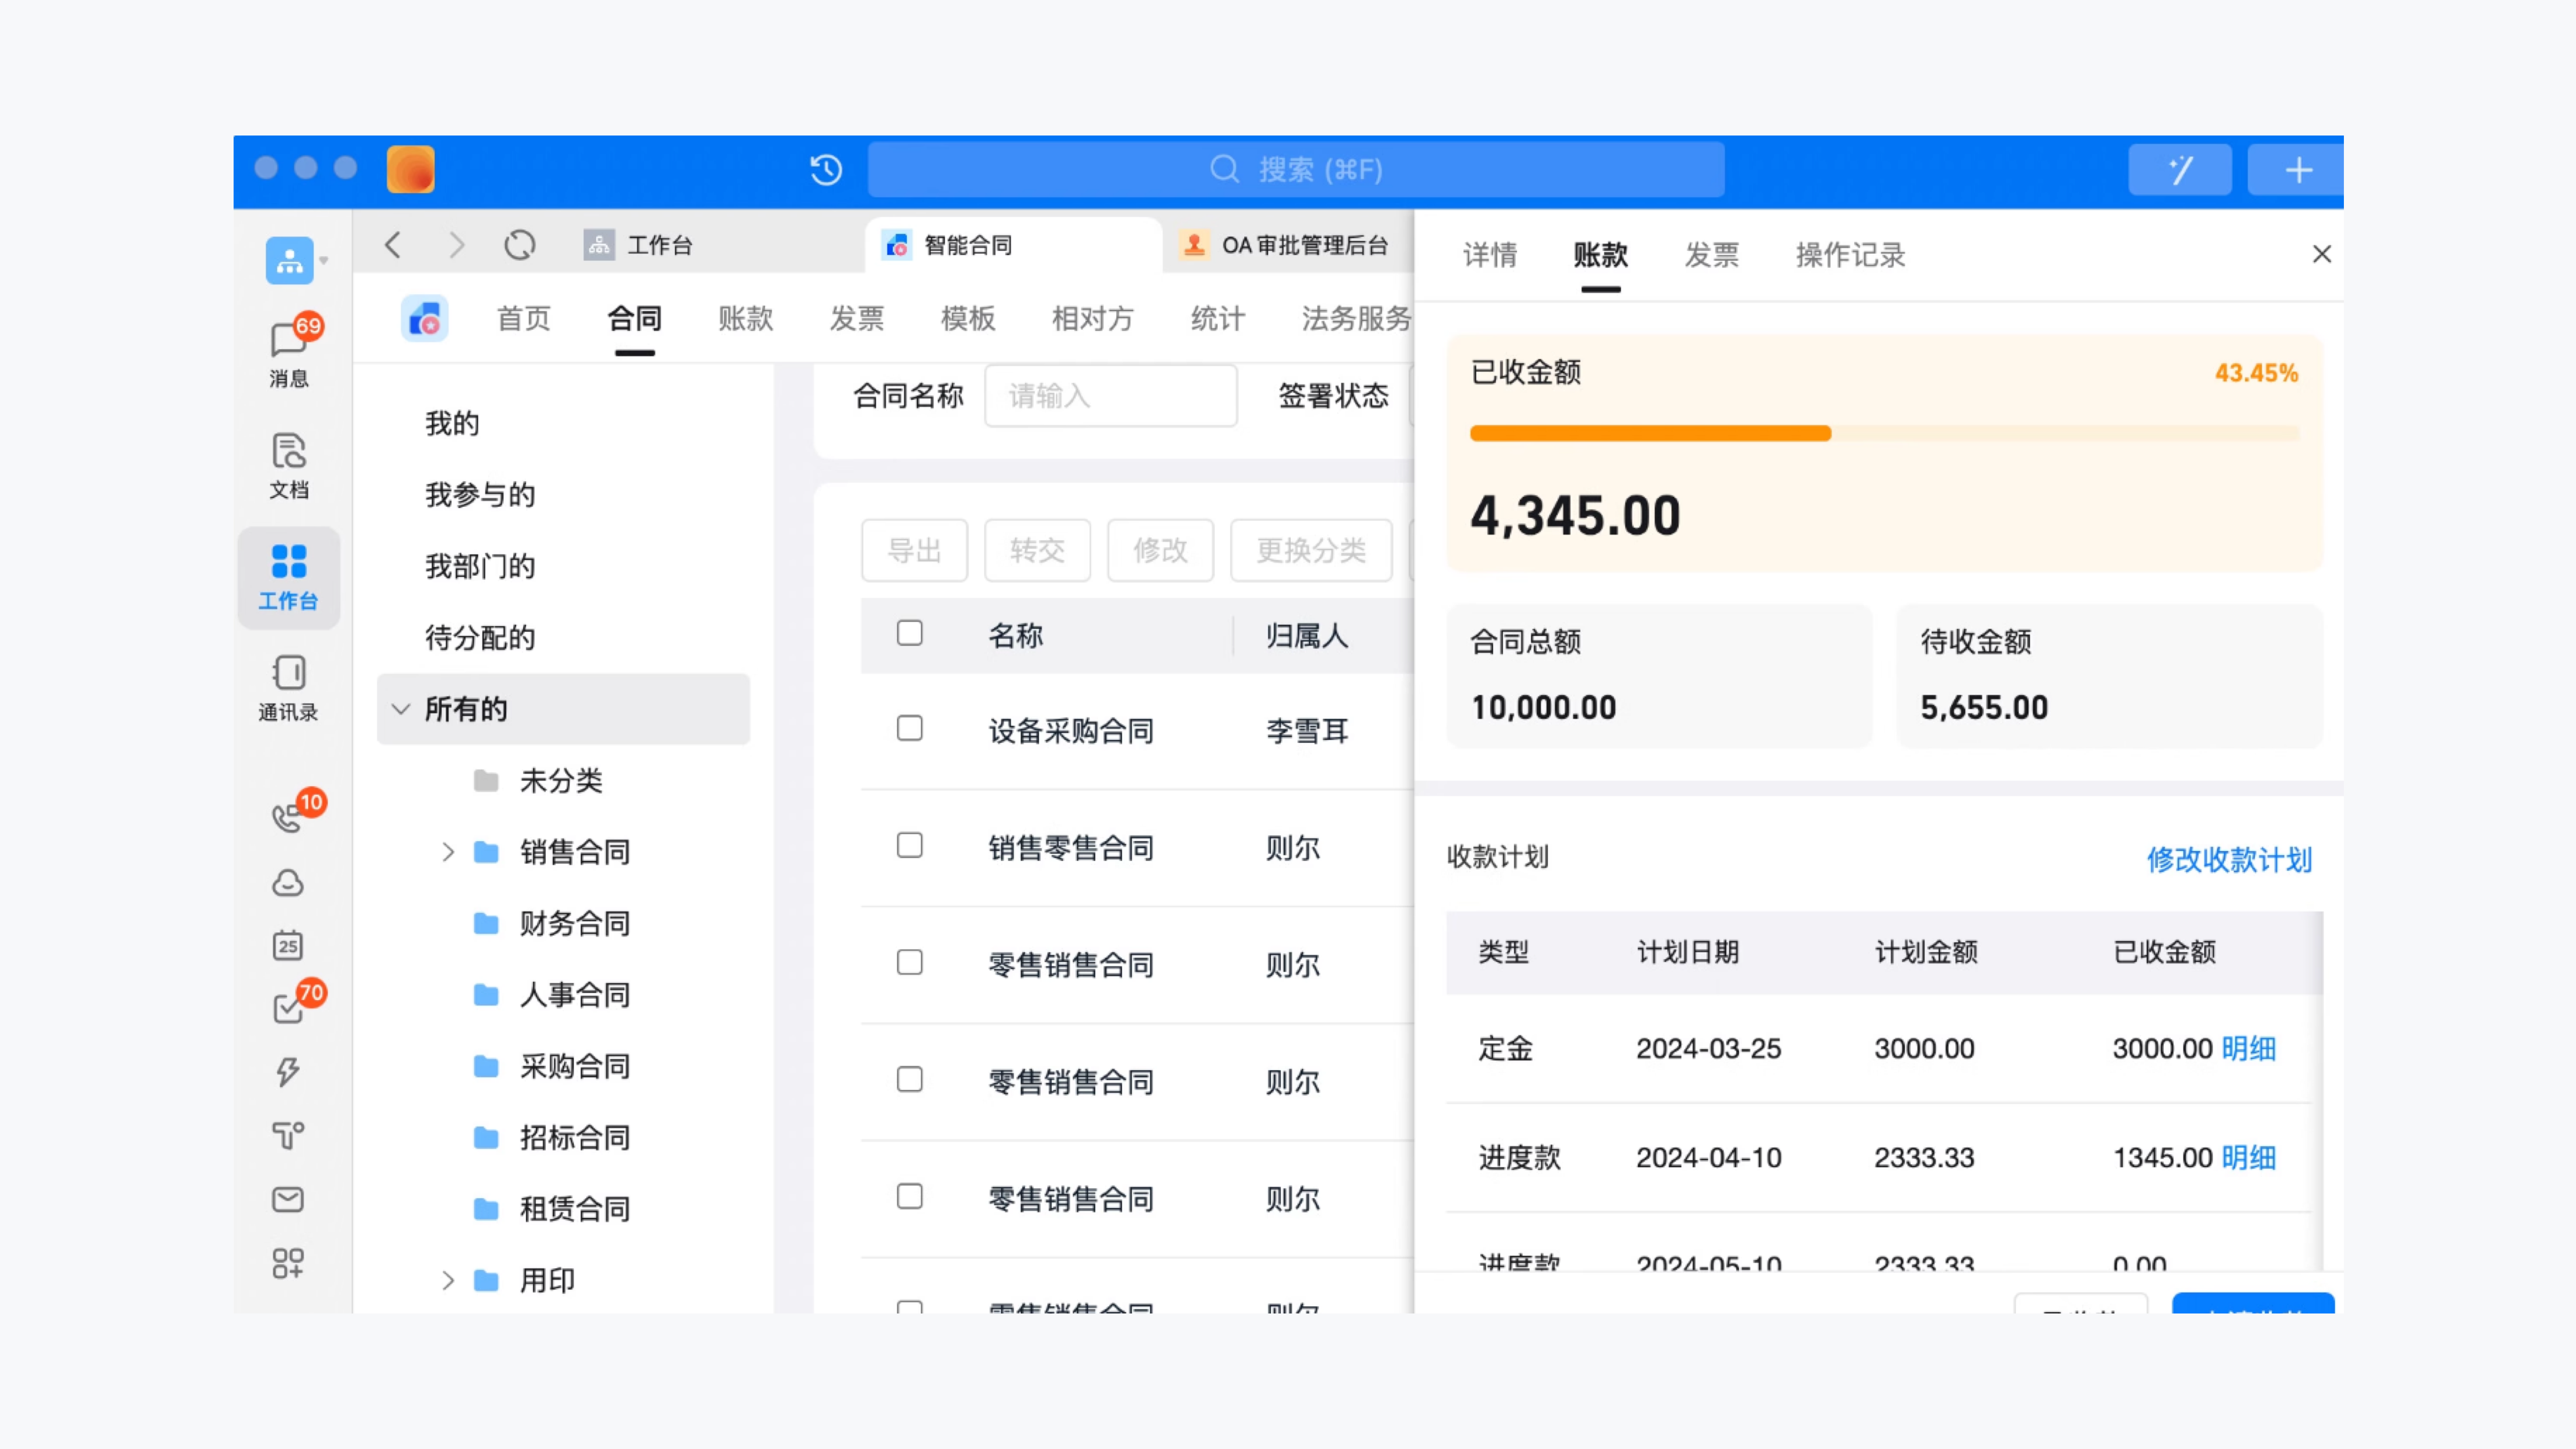Open the Contacts sidebar icon
The image size is (2576, 1449).
(x=289, y=687)
